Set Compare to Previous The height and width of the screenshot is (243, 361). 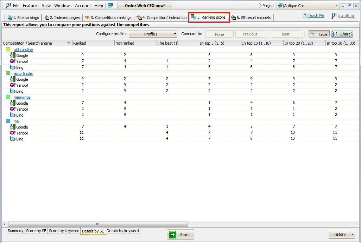250,34
